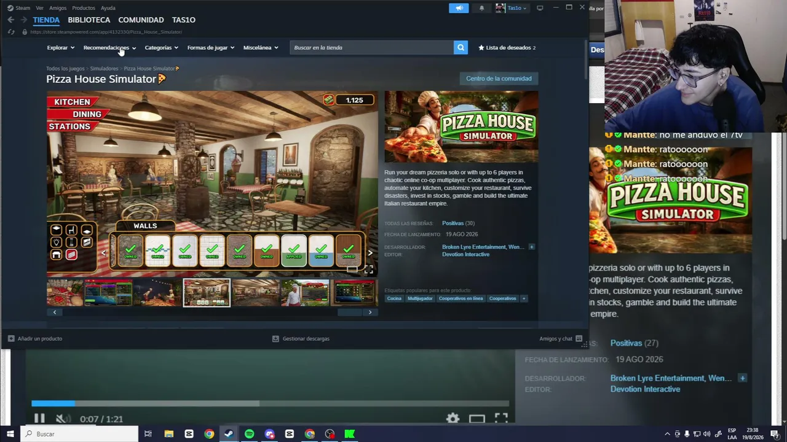This screenshot has height=442, width=787.
Task: Pause the video in the player
Action: pos(39,419)
